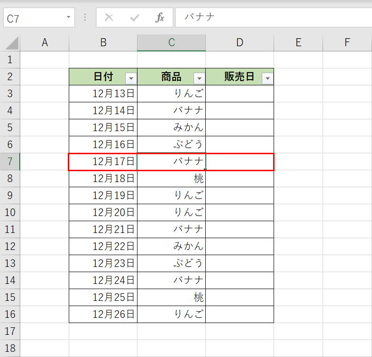This screenshot has width=372, height=357.
Task: Click the Cancel X icon in formula bar
Action: coord(109,18)
